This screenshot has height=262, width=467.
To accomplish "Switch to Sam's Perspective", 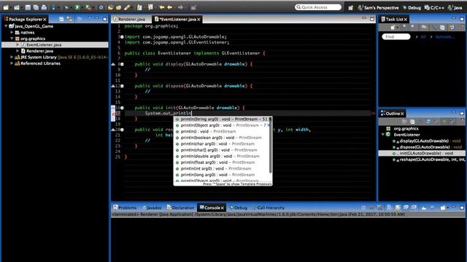I will tap(378, 8).
